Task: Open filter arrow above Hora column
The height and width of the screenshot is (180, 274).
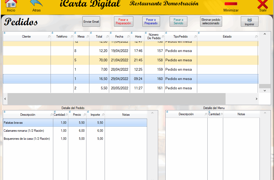Action: [x=132, y=33]
